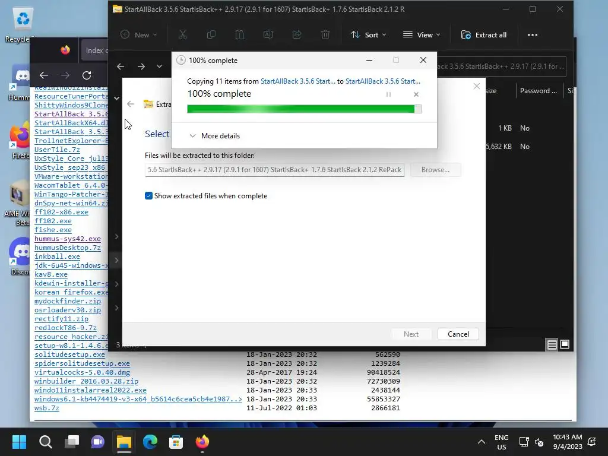Click the Delete trash icon in toolbar
608x456 pixels.
(x=325, y=35)
